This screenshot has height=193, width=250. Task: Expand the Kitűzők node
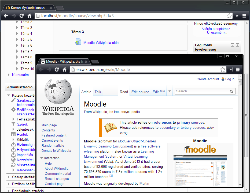[x=13, y=139]
